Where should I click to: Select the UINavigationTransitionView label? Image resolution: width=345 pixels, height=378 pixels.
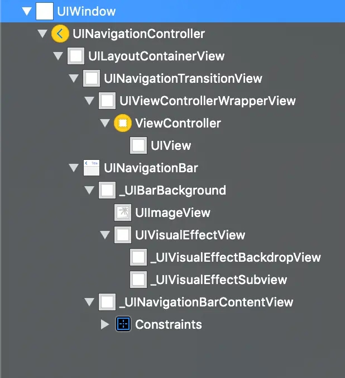point(183,78)
